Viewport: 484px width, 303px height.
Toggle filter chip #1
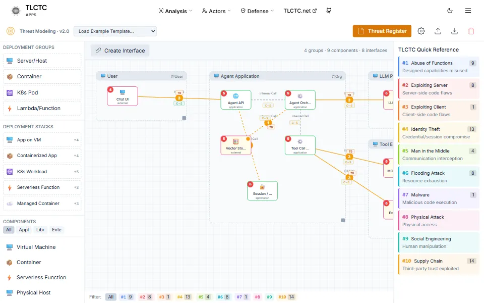(127, 297)
